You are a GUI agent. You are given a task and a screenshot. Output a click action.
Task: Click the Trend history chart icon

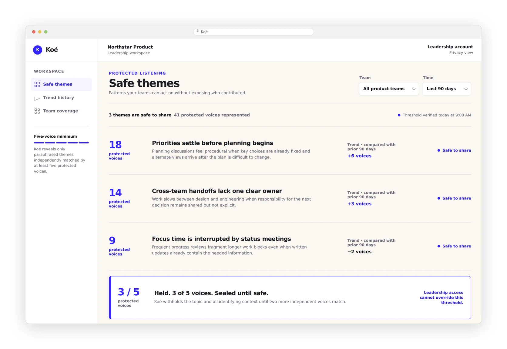pos(37,98)
